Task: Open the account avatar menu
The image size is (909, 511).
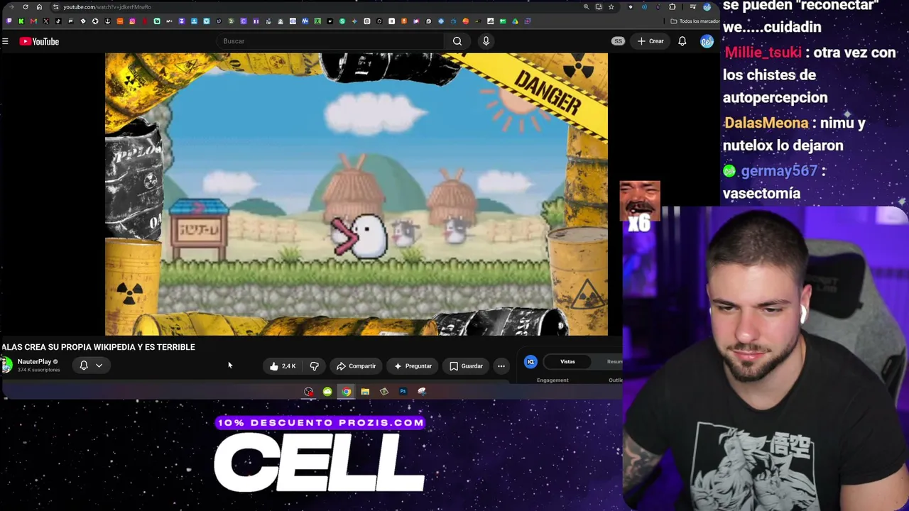Action: coord(707,41)
